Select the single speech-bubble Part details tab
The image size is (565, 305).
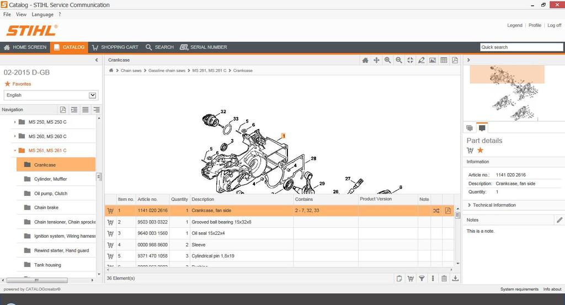click(x=482, y=127)
